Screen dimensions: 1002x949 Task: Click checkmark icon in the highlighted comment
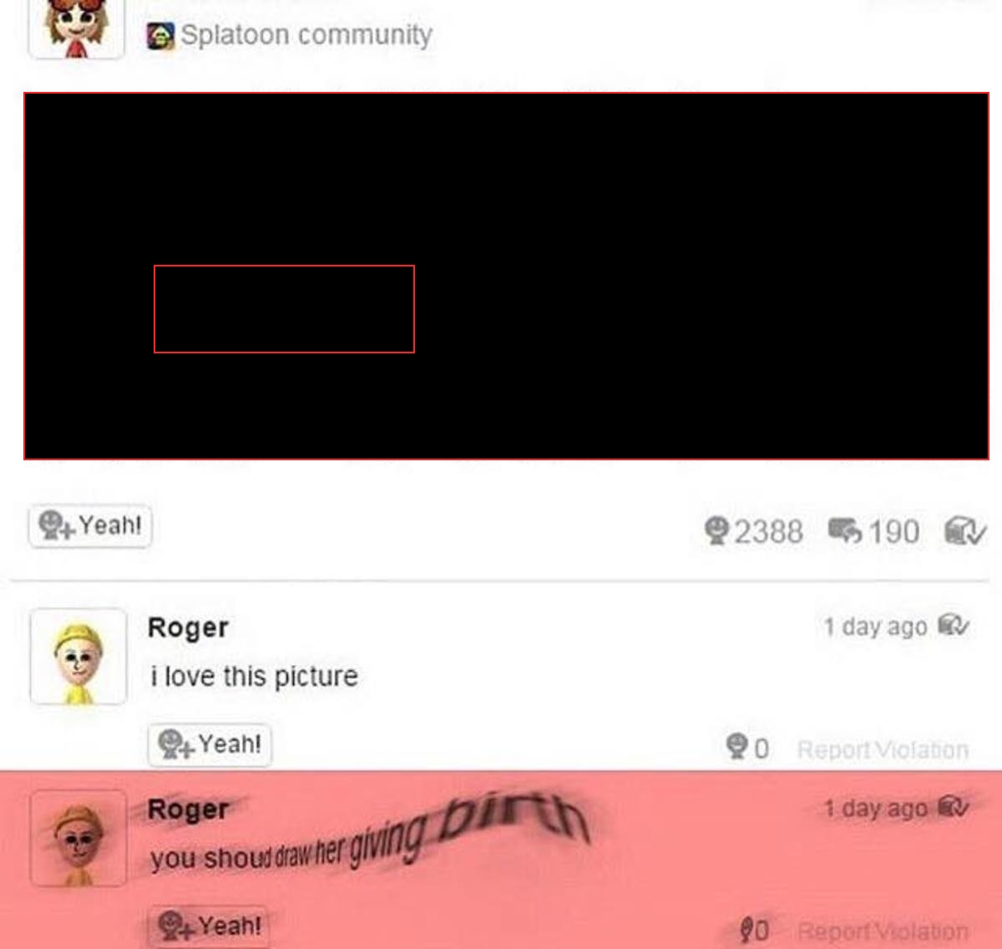(954, 807)
